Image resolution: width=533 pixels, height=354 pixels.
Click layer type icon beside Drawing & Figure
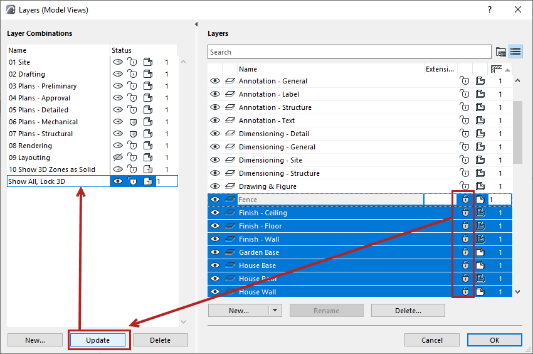[x=230, y=186]
